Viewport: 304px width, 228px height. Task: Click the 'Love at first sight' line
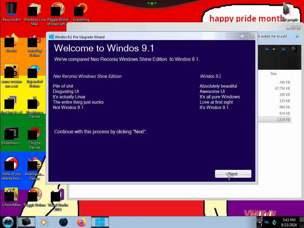coord(216,102)
